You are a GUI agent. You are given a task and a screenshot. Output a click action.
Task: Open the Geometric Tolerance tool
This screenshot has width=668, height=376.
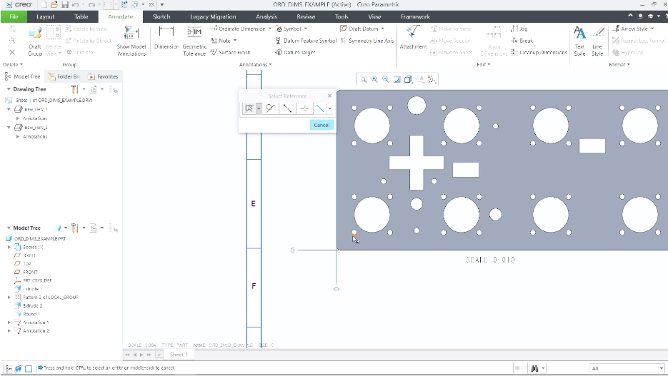pyautogui.click(x=194, y=34)
